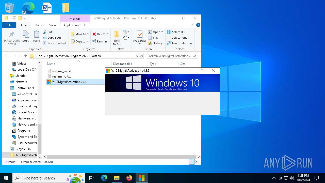Click the address bar path text
Screen dimensions: 325x183
click(70, 56)
